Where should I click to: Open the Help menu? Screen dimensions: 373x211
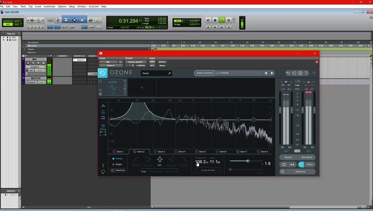point(103,7)
